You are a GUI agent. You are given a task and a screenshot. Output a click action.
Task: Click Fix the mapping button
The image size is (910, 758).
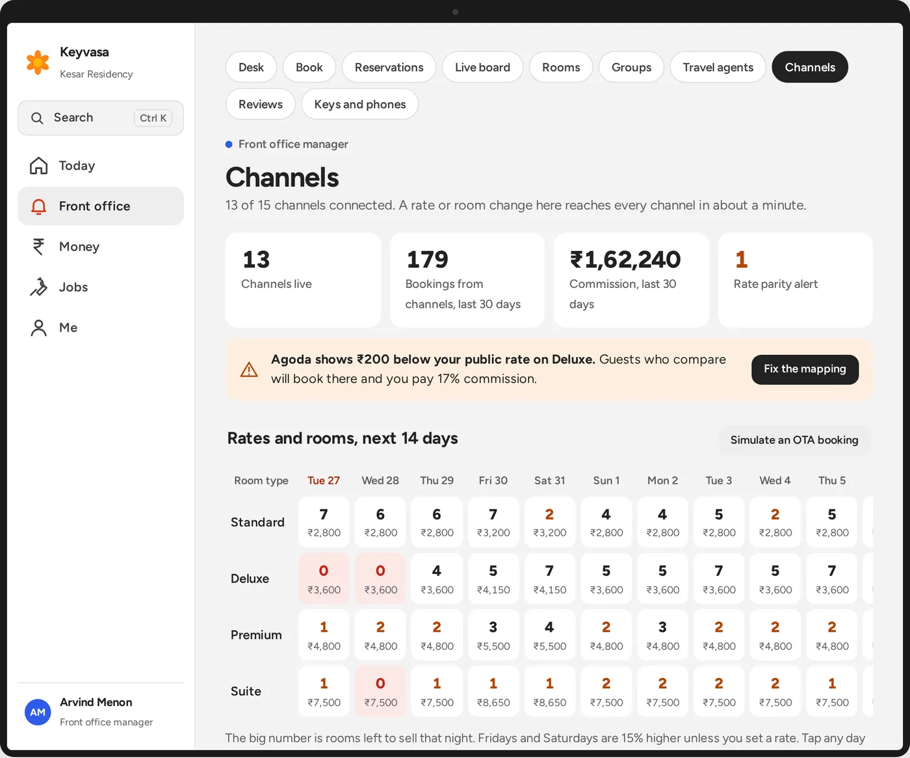pyautogui.click(x=805, y=369)
